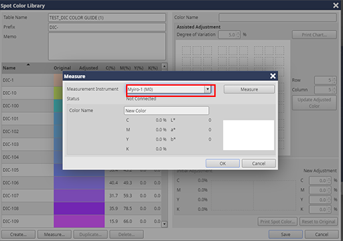343x241 pixels.
Task: Click the Measure button in dialog
Action: [x=249, y=90]
